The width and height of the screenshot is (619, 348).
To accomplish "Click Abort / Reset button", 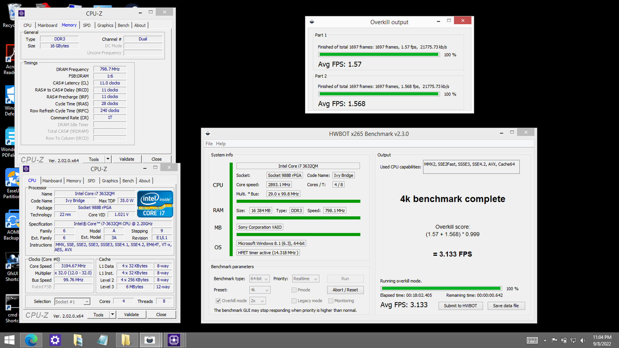I will (345, 290).
